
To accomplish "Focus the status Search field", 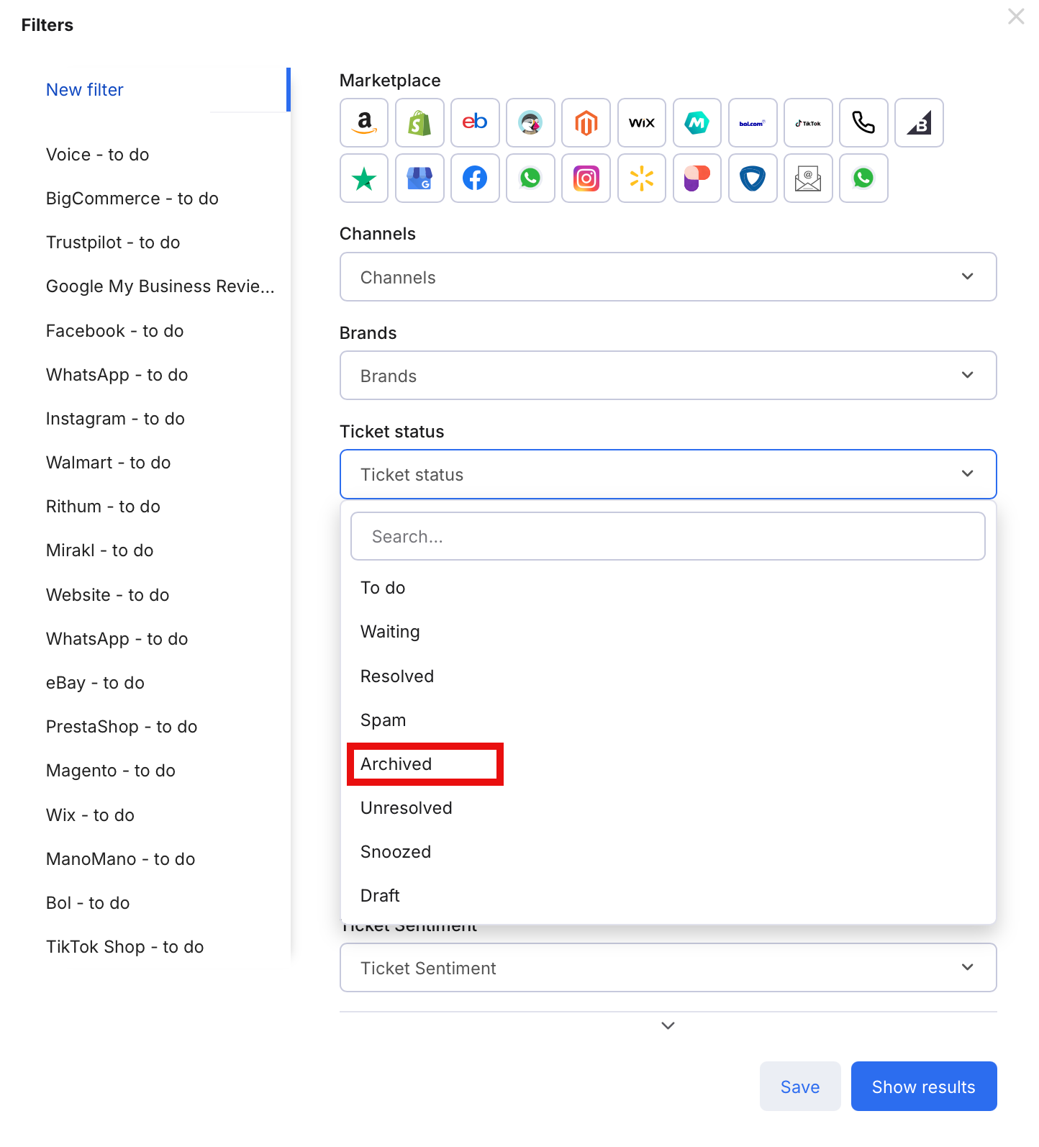I will click(668, 536).
